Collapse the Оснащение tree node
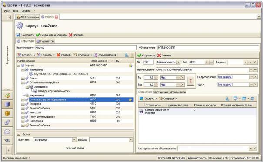263x162 pixels. [27, 87]
